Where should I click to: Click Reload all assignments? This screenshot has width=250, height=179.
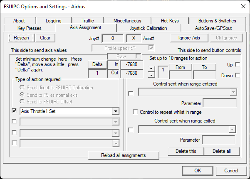(124, 155)
